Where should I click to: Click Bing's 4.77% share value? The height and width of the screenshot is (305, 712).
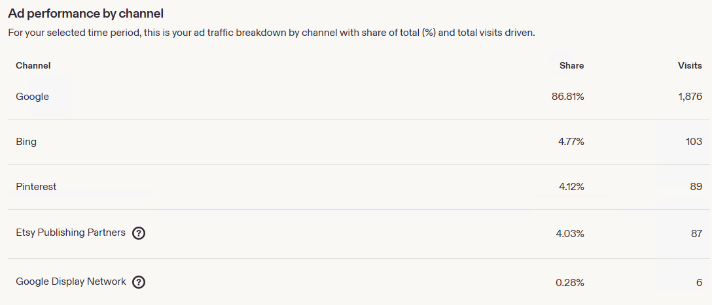pyautogui.click(x=571, y=142)
